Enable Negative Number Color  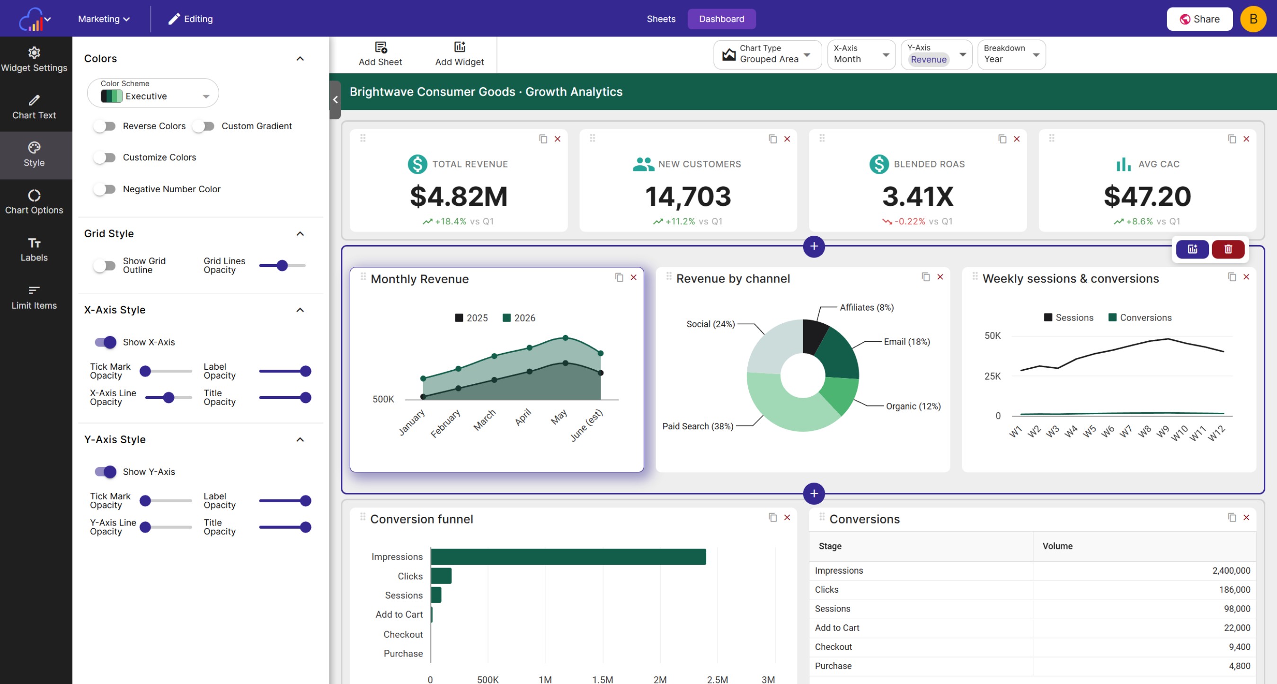(x=105, y=189)
